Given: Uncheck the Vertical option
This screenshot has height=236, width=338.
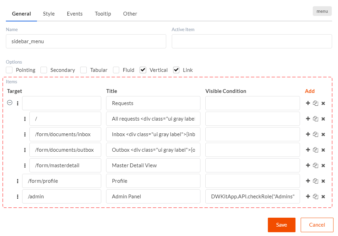Looking at the screenshot, I should coord(143,70).
